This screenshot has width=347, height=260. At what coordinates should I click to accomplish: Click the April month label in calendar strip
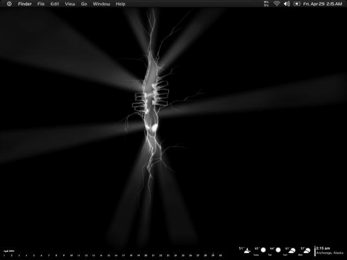coord(9,251)
